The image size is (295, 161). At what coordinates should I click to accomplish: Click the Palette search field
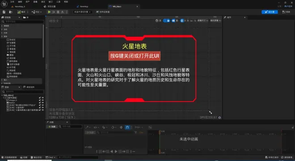tap(23, 21)
